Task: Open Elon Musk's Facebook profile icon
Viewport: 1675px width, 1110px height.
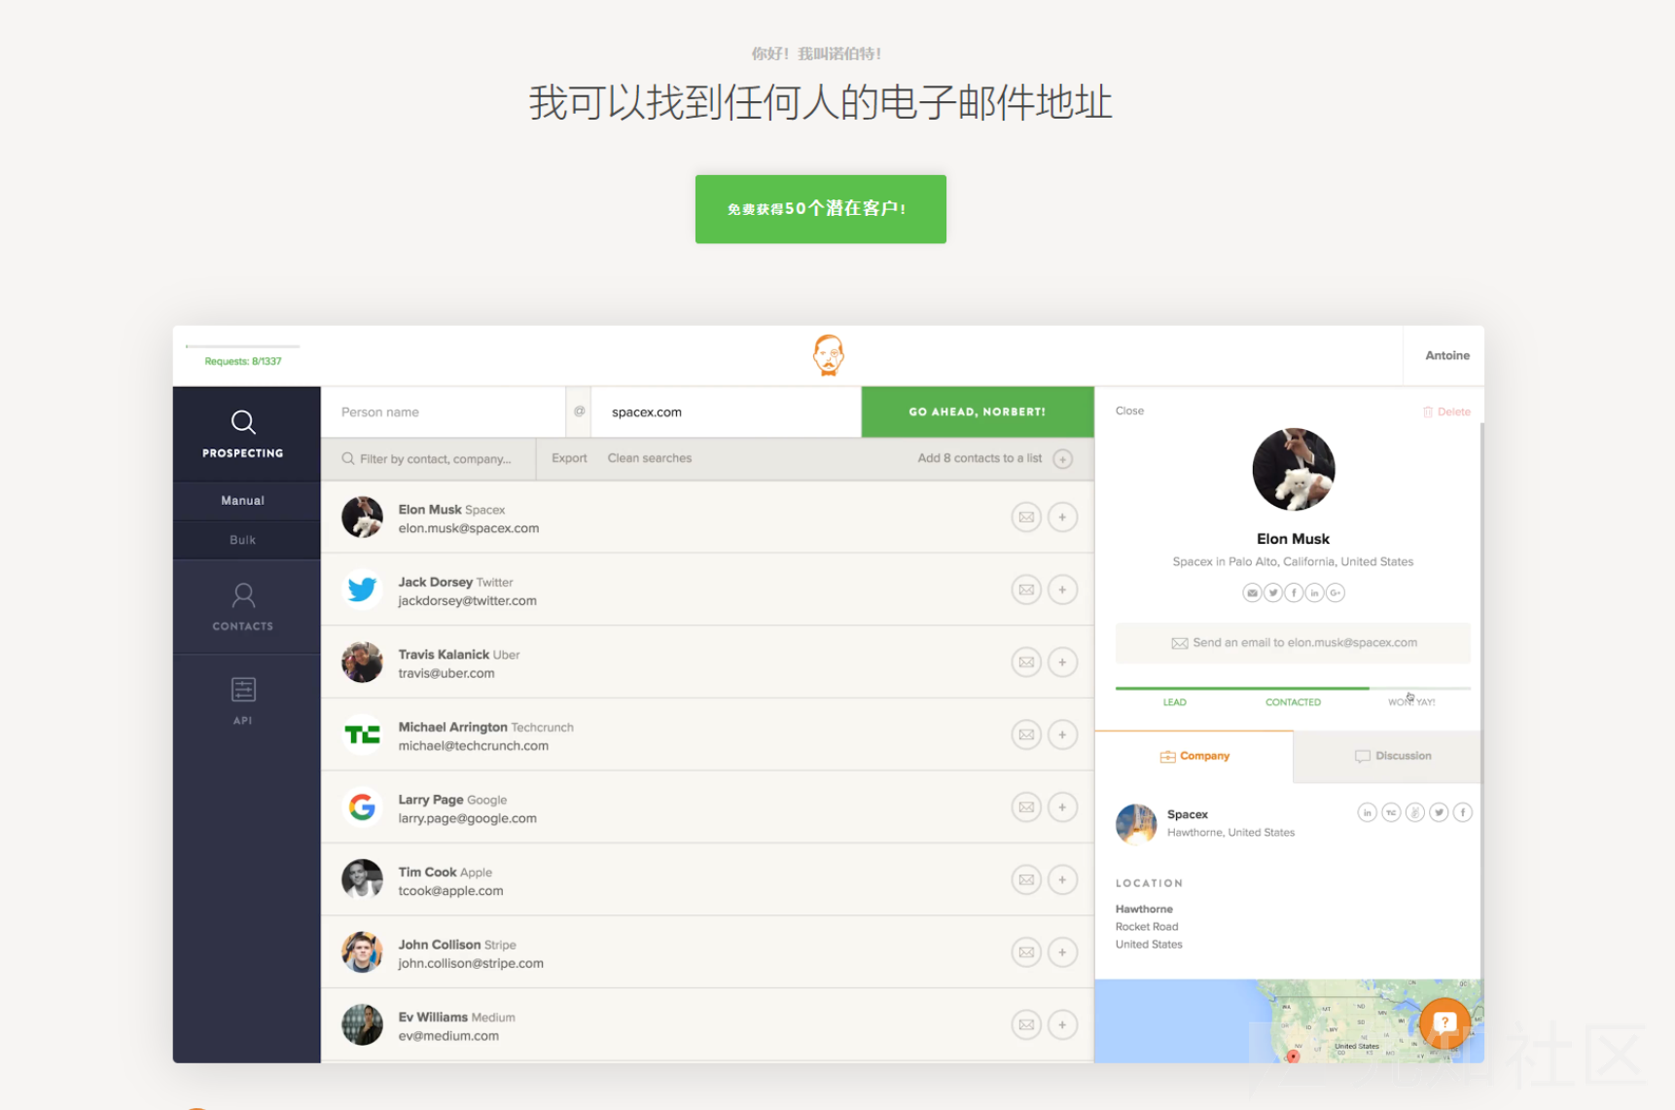Action: (1294, 592)
